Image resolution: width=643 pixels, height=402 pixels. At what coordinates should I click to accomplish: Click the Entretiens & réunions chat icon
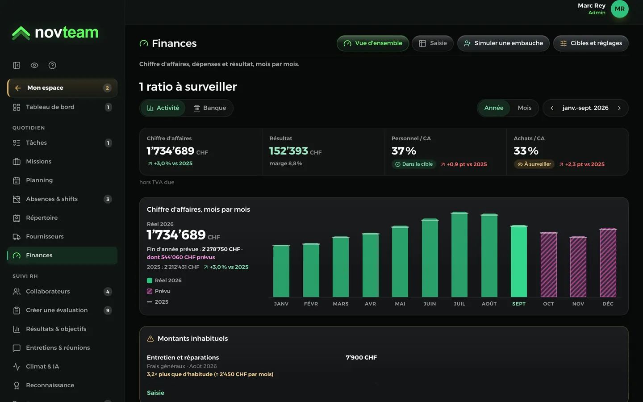(17, 348)
